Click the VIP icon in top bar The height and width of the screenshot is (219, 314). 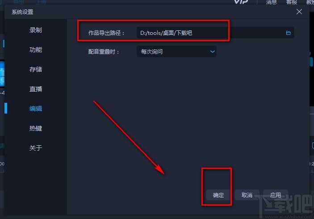(241, 2)
